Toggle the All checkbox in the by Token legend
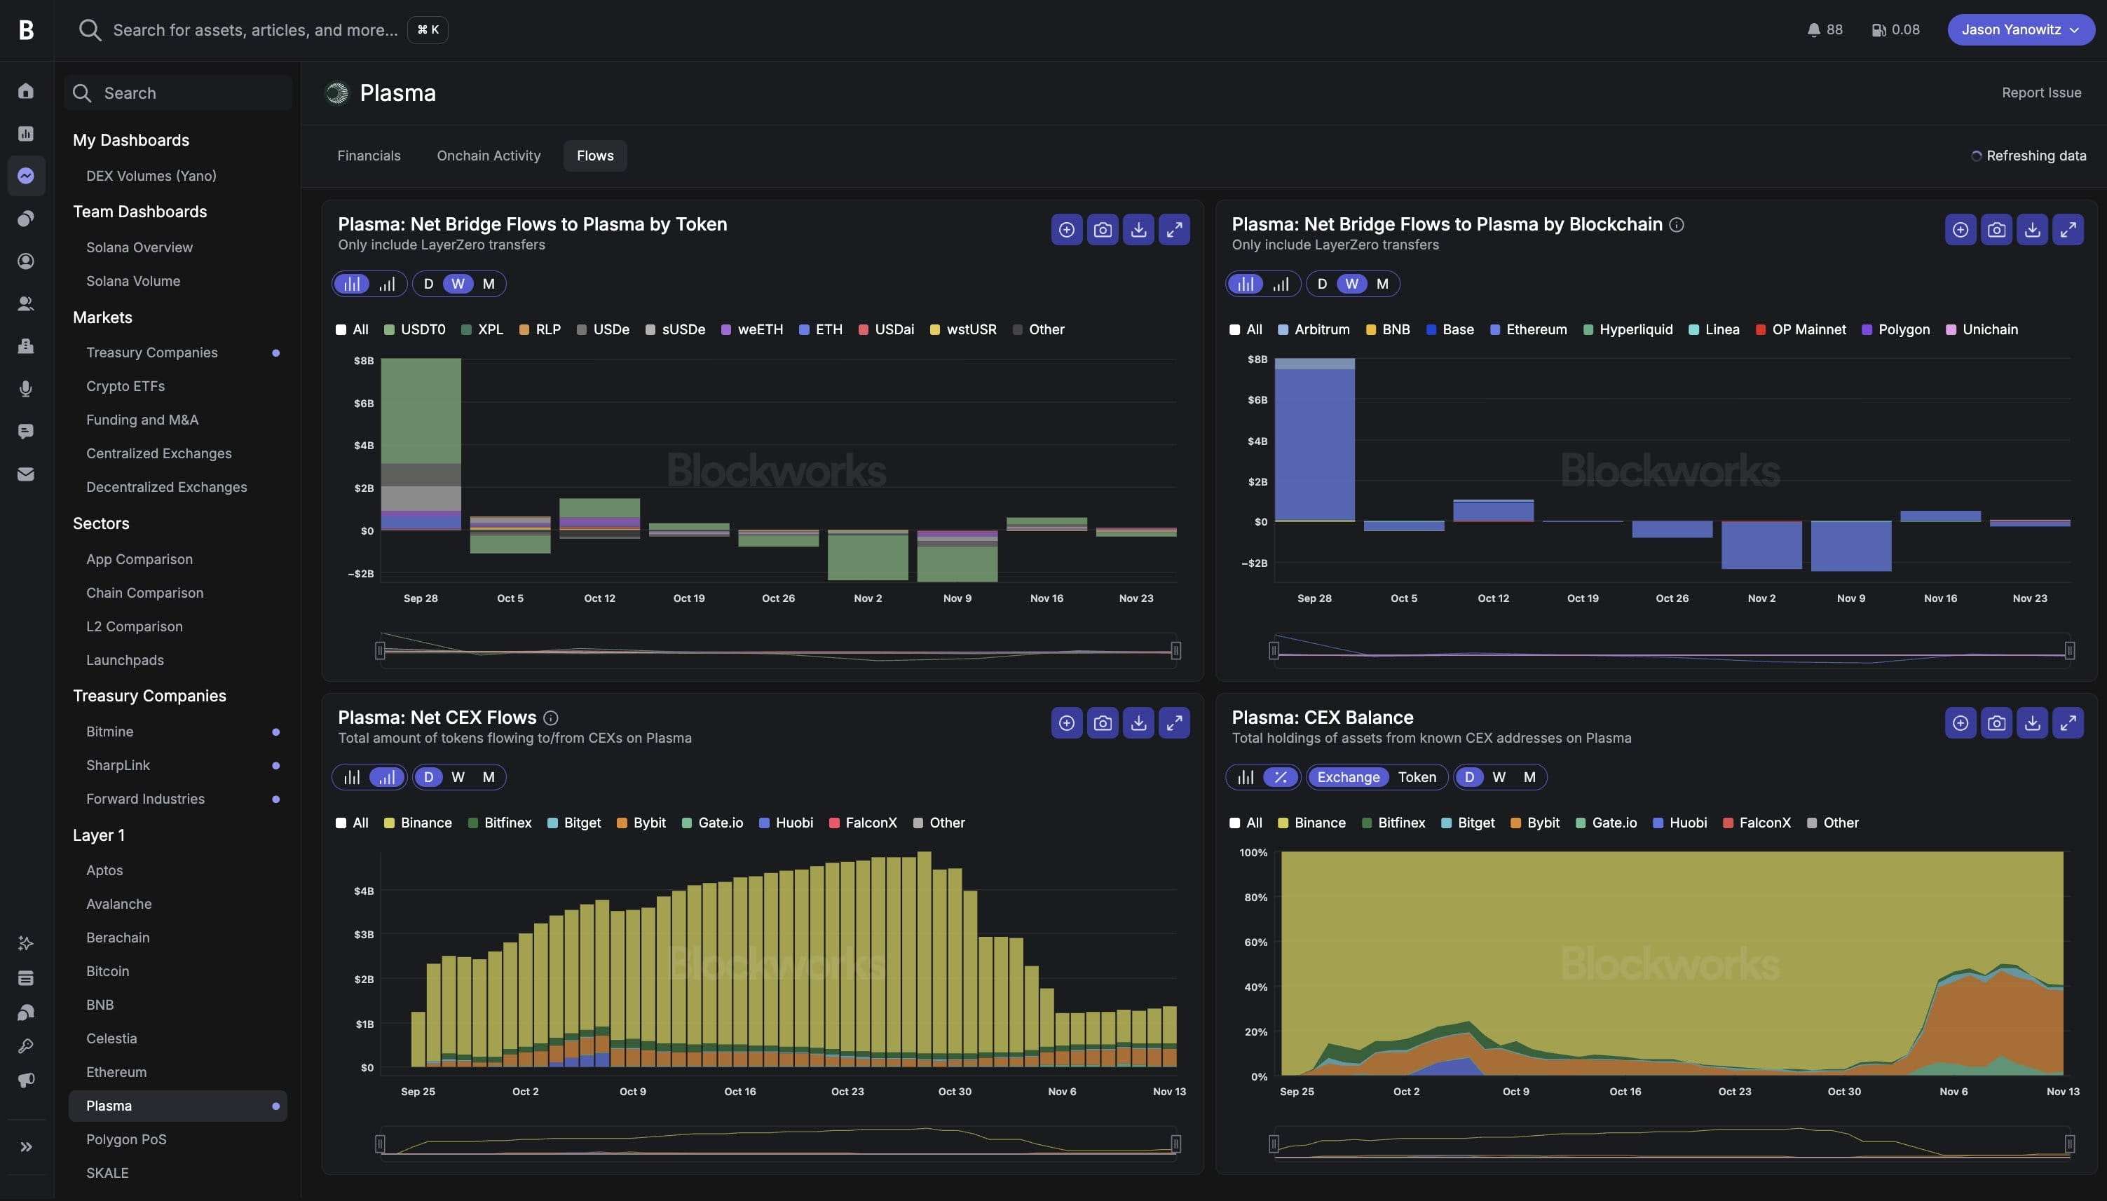 pos(341,330)
